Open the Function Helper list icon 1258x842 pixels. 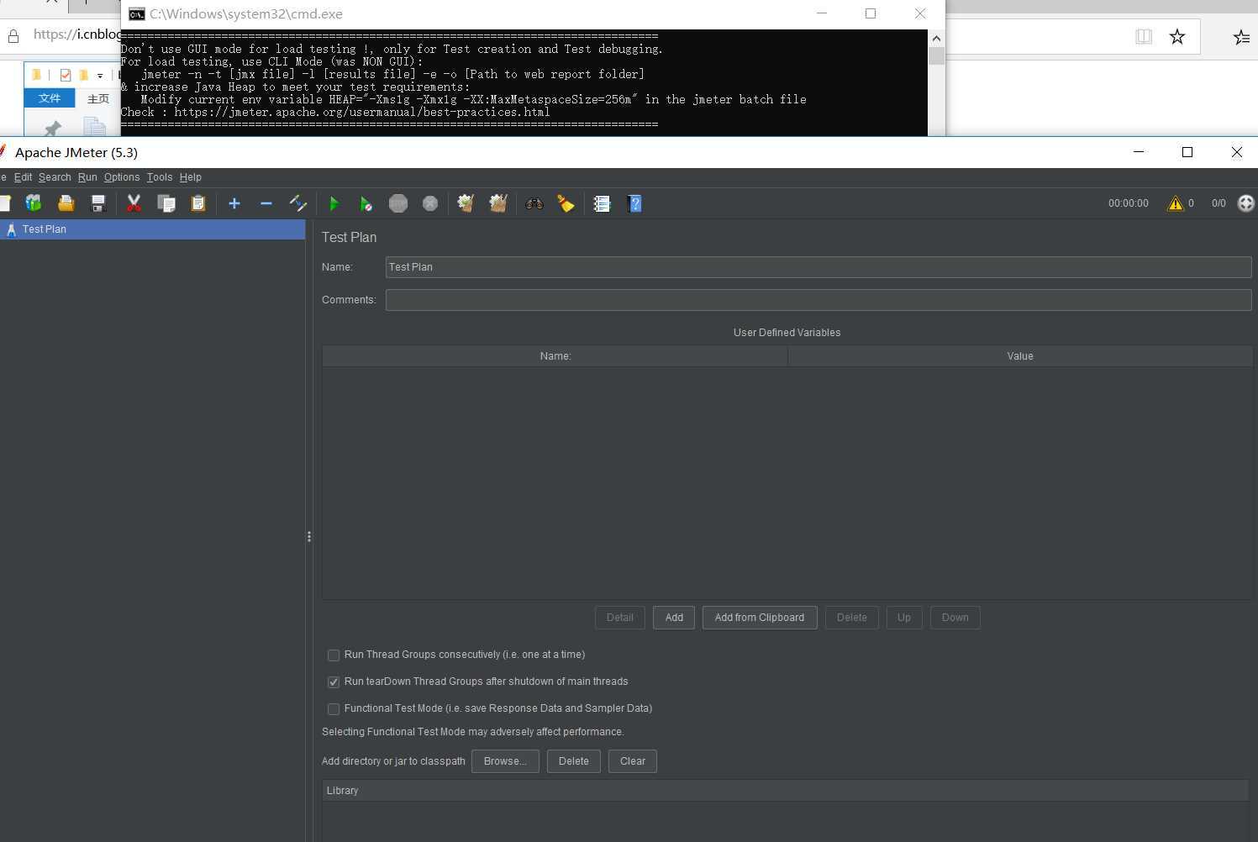(602, 203)
